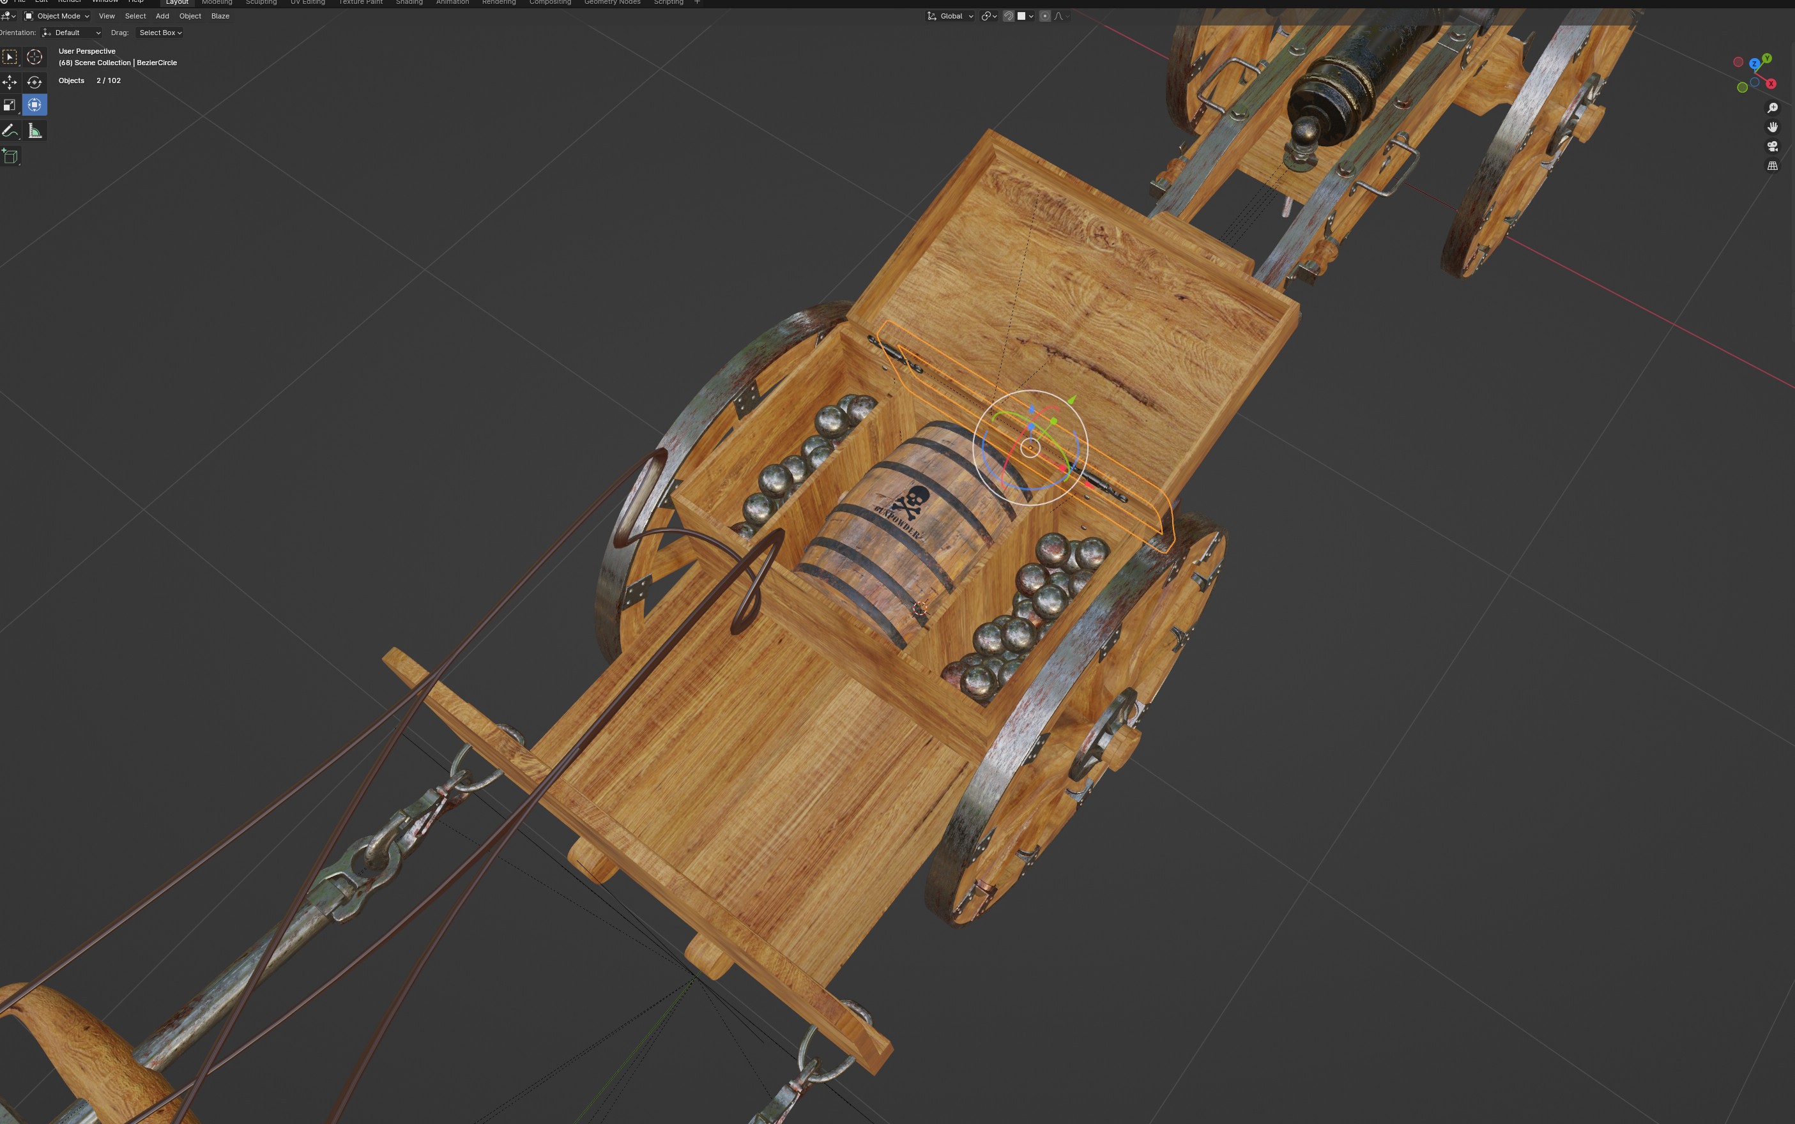This screenshot has width=1795, height=1124.
Task: Select the Select Box tool
Action: pyautogui.click(x=10, y=57)
